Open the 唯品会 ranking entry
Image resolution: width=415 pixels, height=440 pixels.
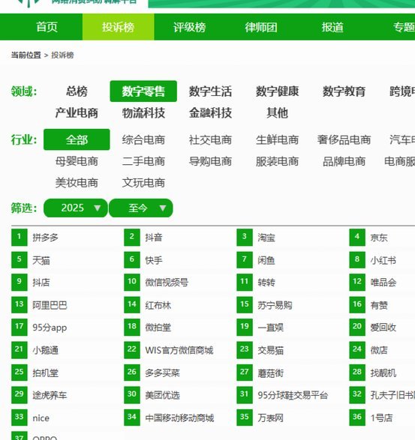[383, 283]
